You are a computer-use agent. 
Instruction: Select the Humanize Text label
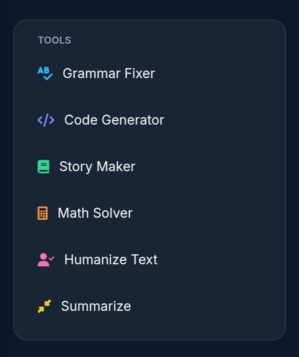[x=111, y=259]
